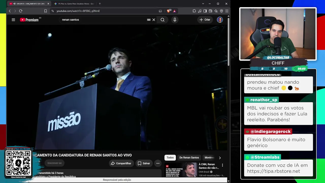Click the chat username renathor_sp
325x183 pixels.
[264, 100]
